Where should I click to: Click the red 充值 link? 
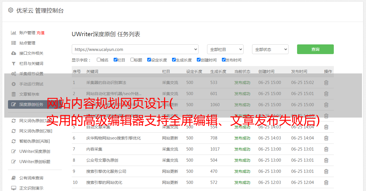pyautogui.click(x=40, y=33)
